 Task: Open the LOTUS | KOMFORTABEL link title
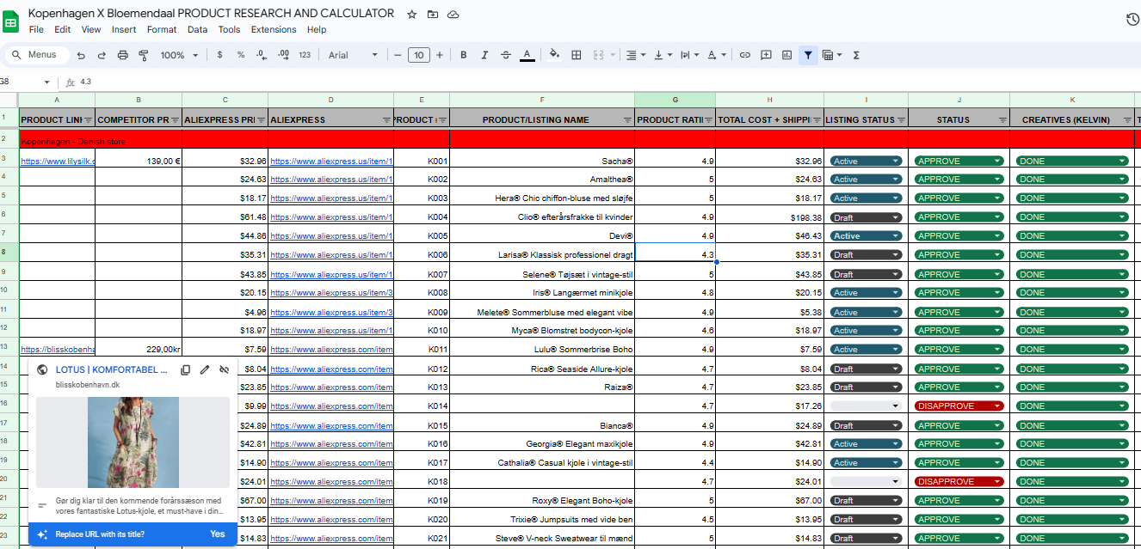pos(112,369)
